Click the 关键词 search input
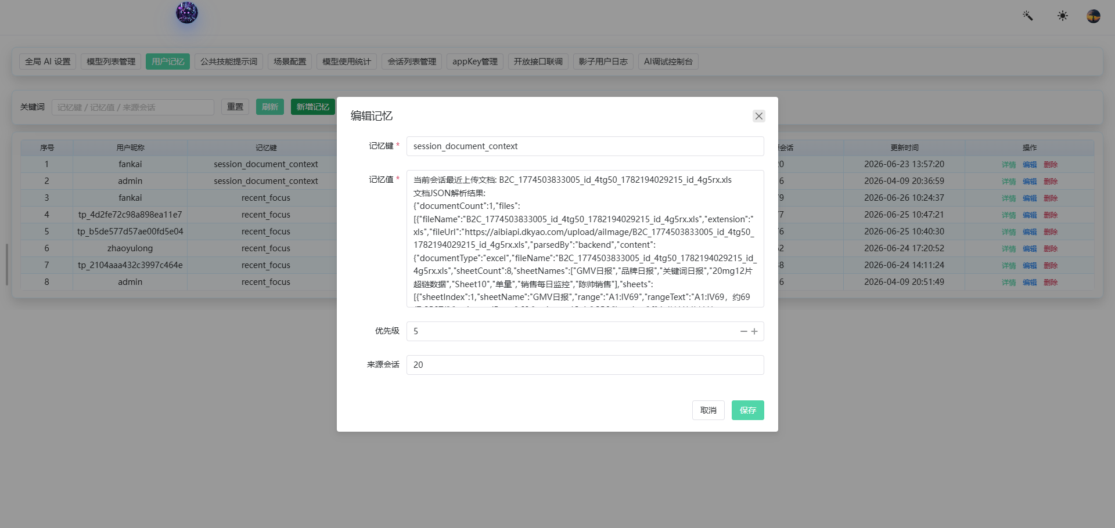Screen dimensions: 1115x528 (x=133, y=107)
